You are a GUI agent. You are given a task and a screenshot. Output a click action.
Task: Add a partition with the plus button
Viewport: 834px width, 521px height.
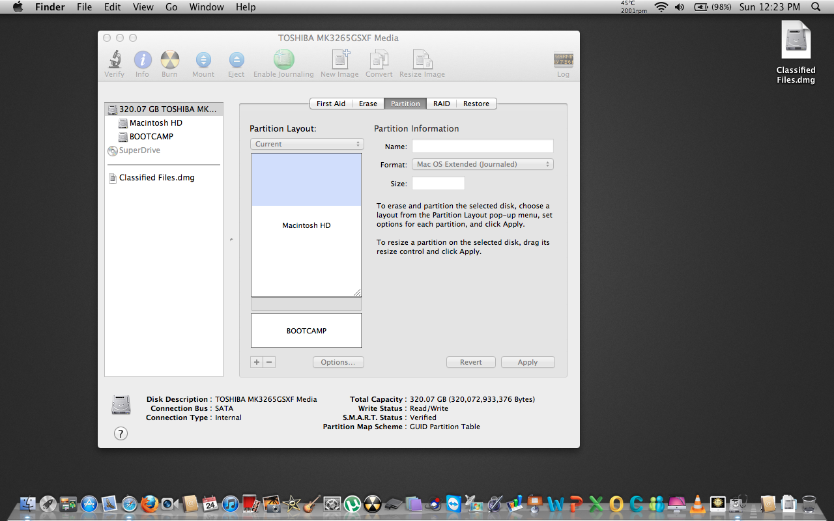[x=257, y=362]
